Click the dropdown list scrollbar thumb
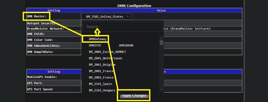 pyautogui.click(x=161, y=42)
